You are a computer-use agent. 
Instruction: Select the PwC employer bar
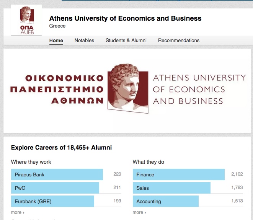pos(55,188)
